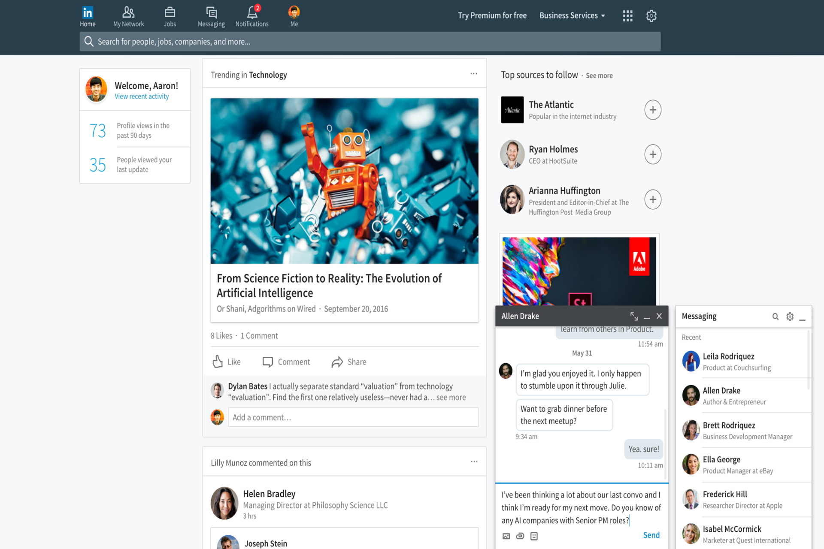Open Leila Rodriquez conversation

(744, 361)
